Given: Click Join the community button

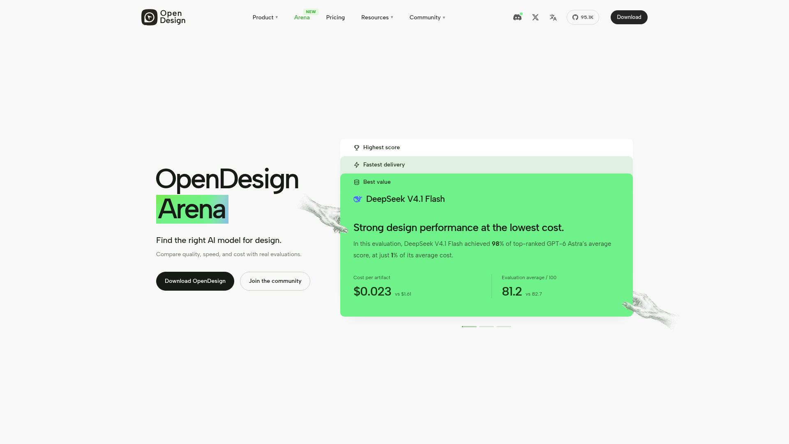Looking at the screenshot, I should (x=275, y=281).
